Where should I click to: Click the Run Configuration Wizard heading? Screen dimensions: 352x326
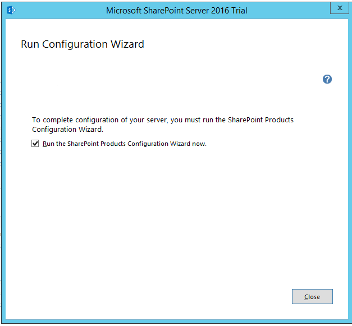pos(83,44)
